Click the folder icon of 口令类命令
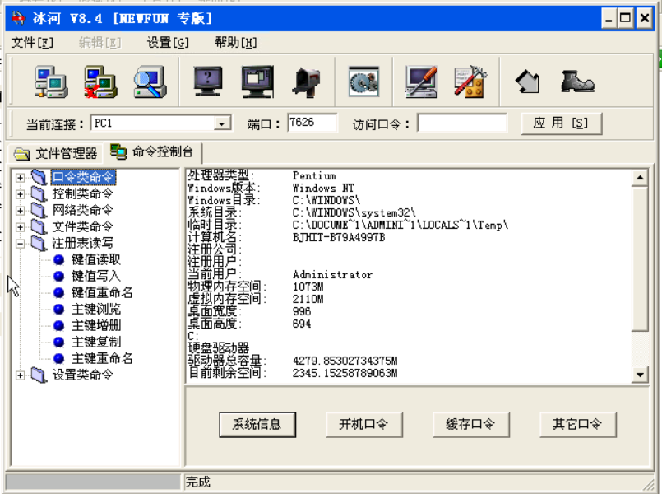This screenshot has height=494, width=662. 39,177
